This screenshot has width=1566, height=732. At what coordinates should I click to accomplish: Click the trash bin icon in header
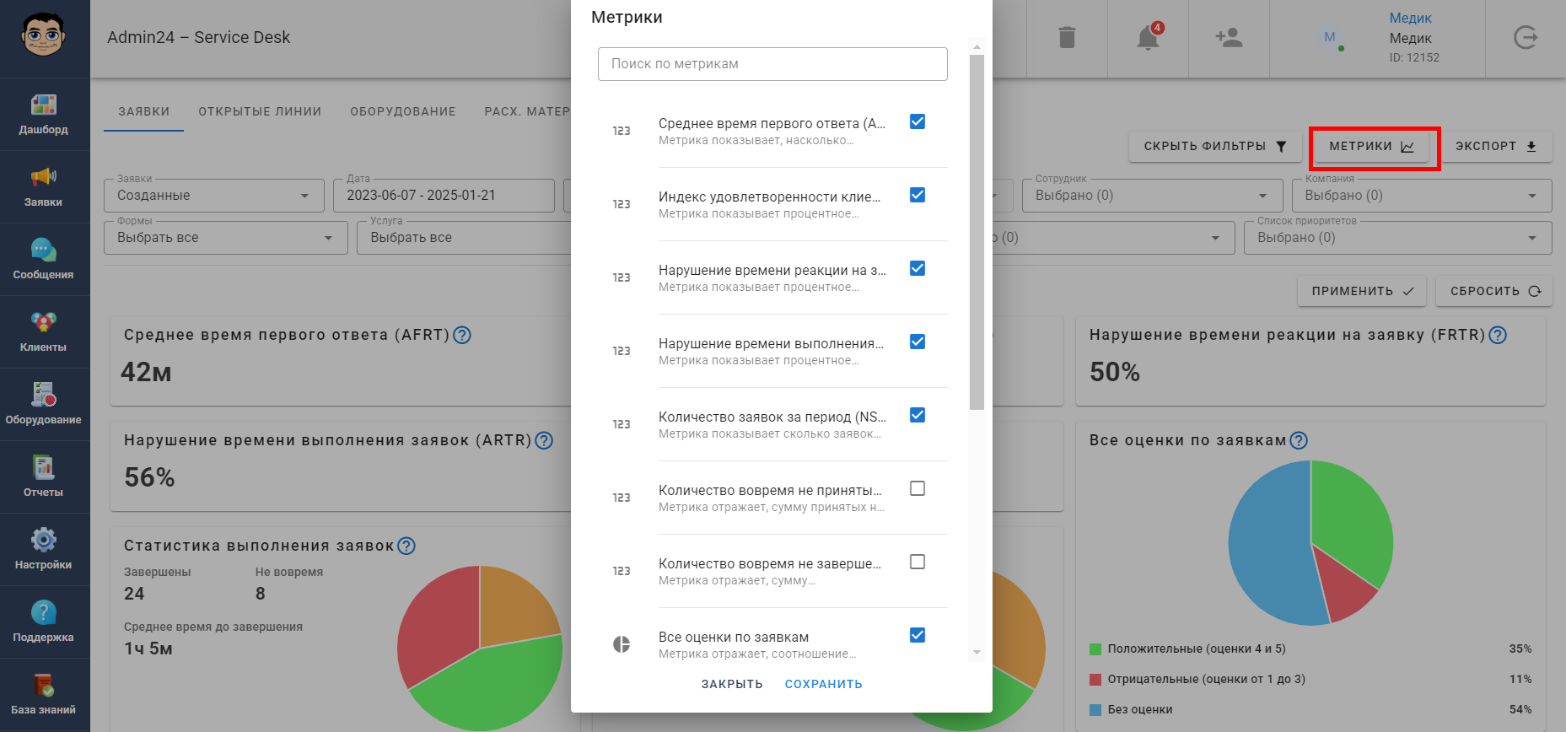click(1067, 38)
